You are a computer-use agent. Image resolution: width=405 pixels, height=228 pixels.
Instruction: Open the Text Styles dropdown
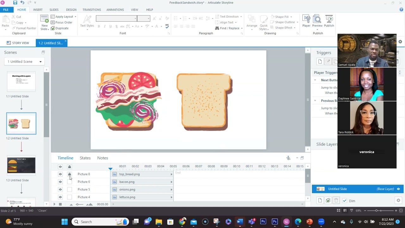point(87,22)
